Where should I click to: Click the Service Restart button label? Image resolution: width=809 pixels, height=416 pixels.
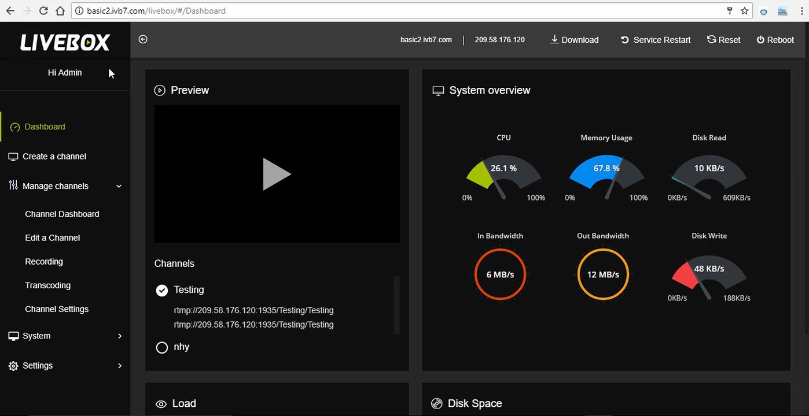pyautogui.click(x=662, y=40)
